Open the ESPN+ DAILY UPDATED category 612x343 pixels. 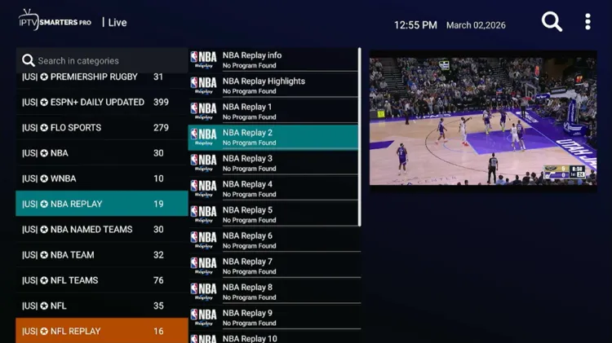(102, 102)
